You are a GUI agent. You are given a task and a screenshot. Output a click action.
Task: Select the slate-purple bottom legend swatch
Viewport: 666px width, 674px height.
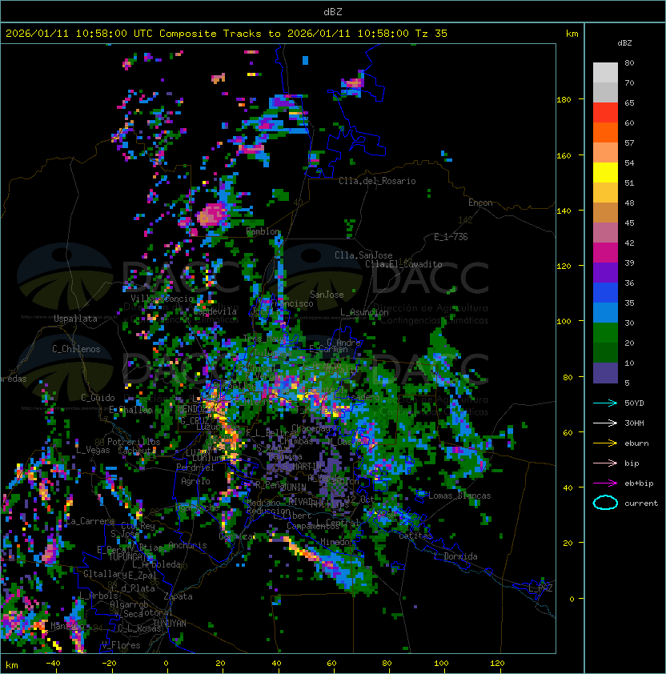[605, 373]
